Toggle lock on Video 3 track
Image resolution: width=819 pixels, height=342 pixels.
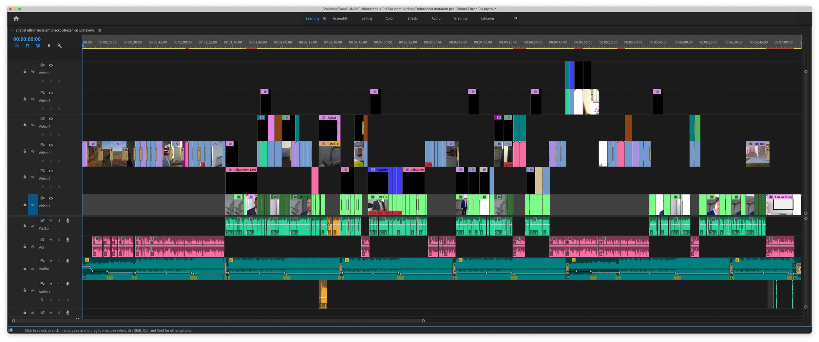click(x=25, y=151)
